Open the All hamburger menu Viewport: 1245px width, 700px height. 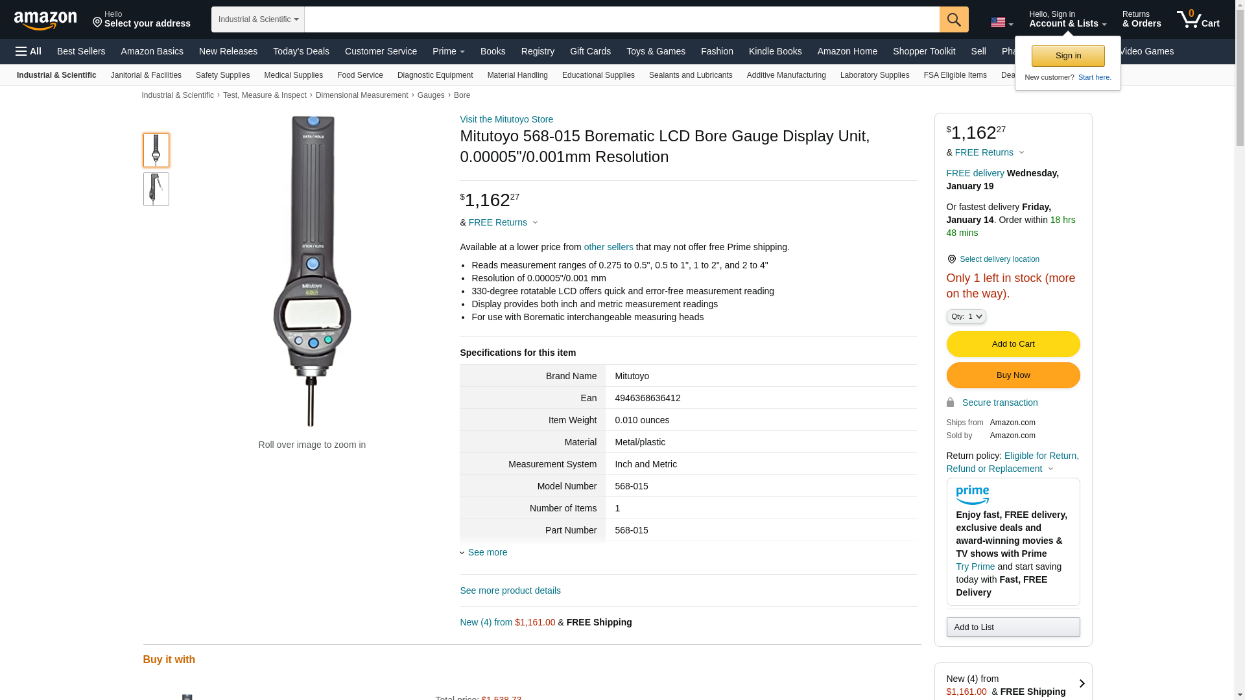29,51
